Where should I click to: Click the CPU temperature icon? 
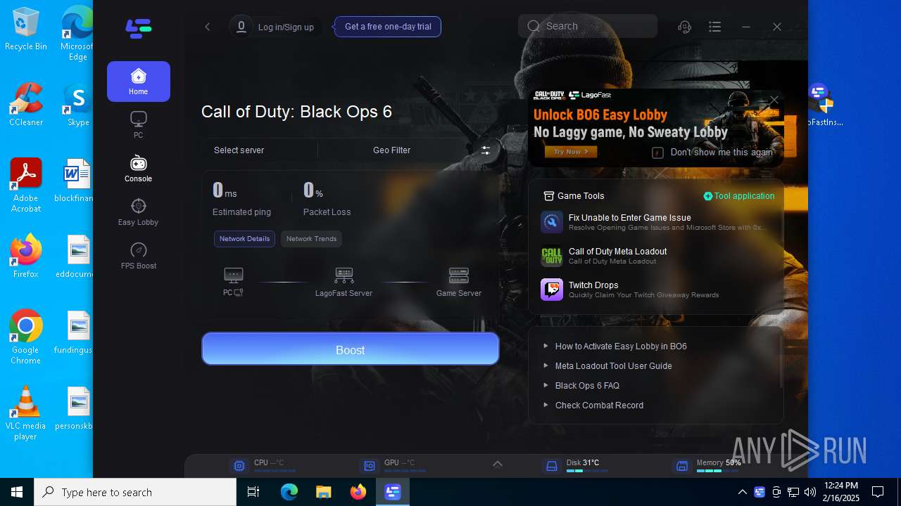(239, 466)
